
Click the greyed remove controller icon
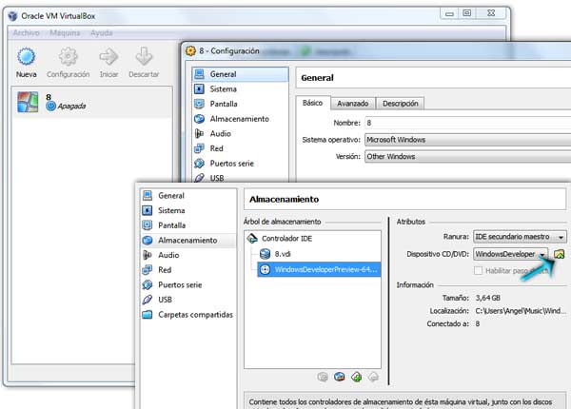click(x=373, y=377)
